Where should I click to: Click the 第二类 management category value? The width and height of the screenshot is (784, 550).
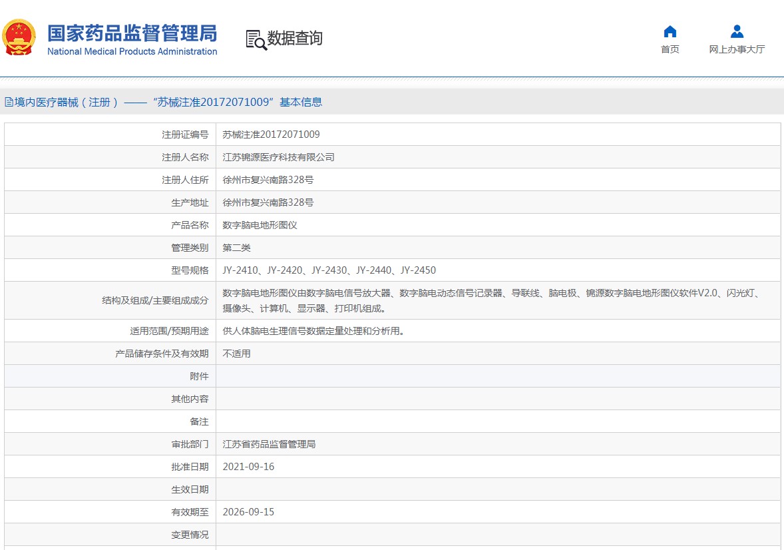point(236,248)
